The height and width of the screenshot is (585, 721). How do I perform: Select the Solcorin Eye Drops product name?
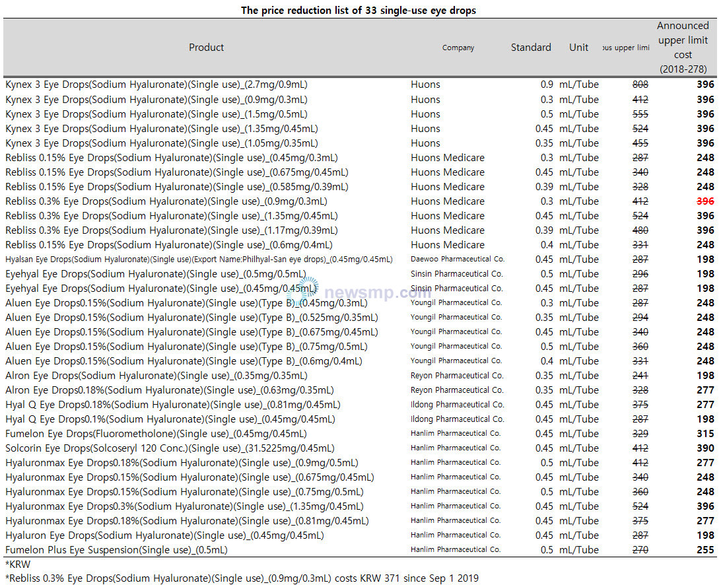tap(170, 448)
